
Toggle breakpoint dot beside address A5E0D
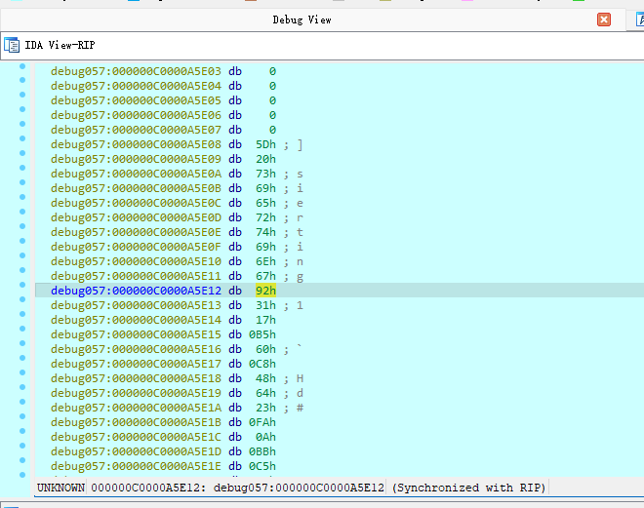click(22, 212)
